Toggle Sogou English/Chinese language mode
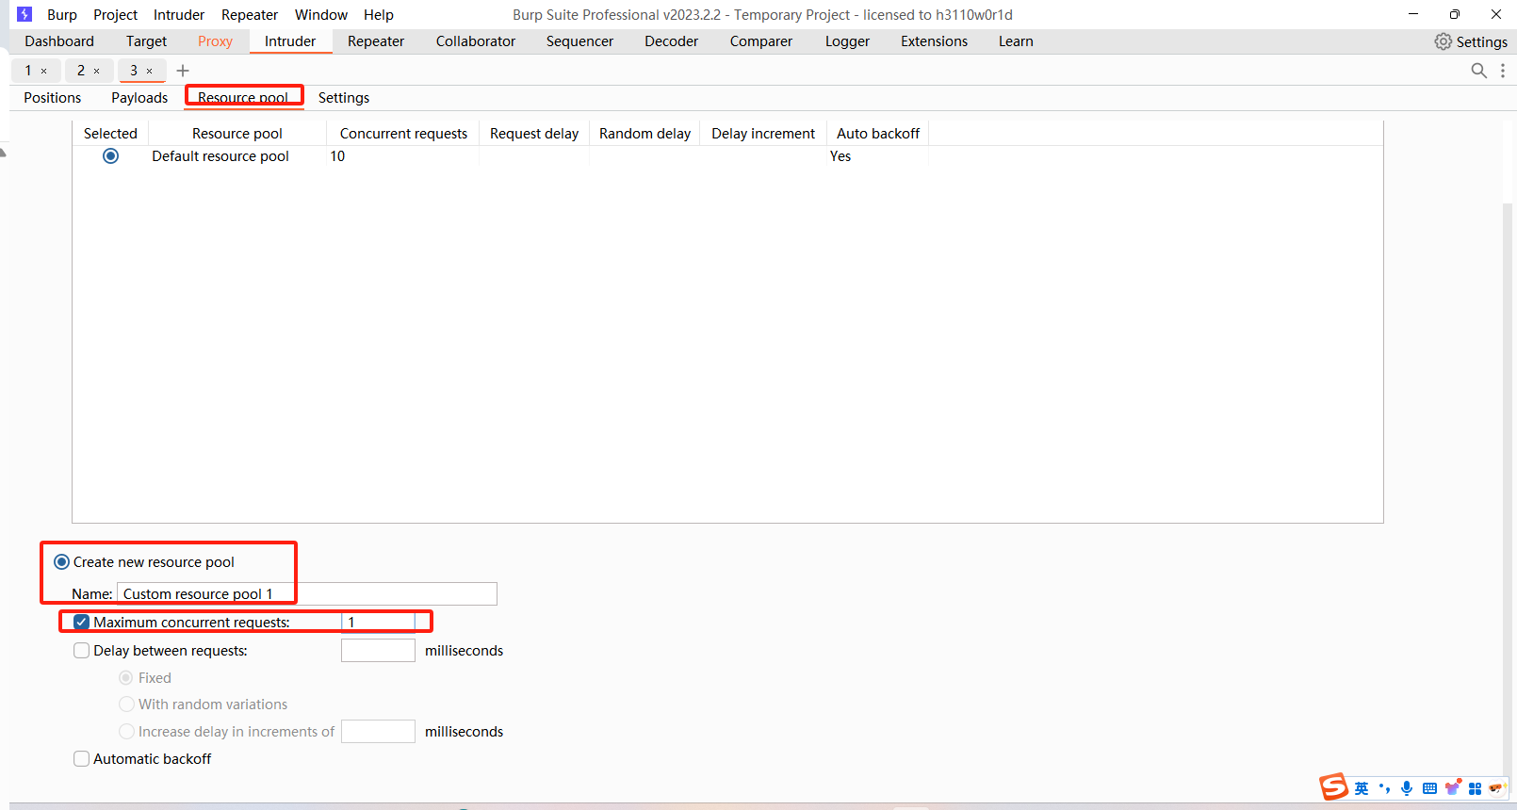1517x810 pixels. point(1362,788)
